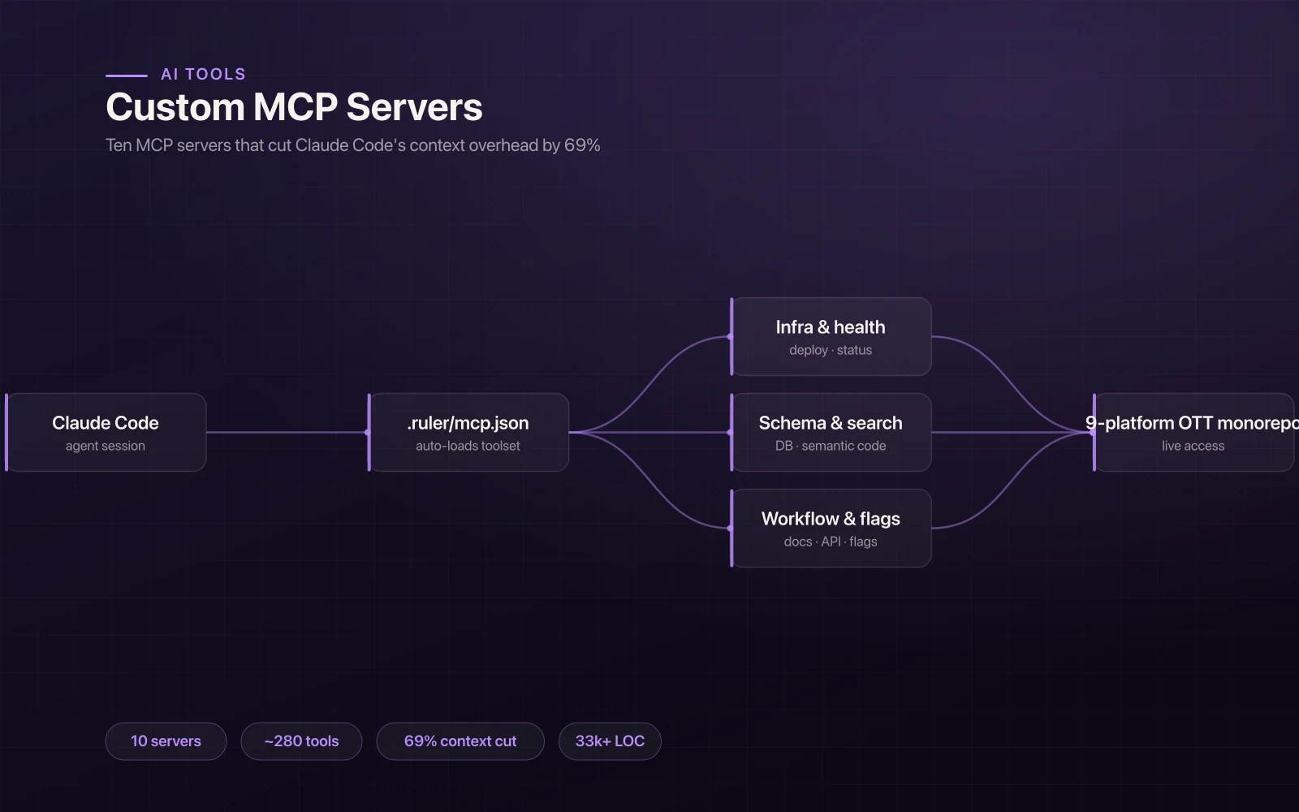This screenshot has width=1299, height=812.
Task: Click the Workflow & flags node
Action: point(831,528)
